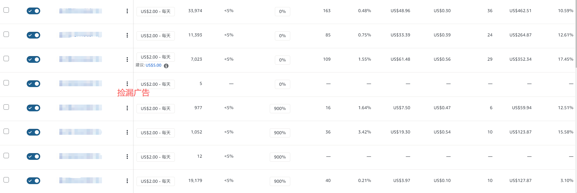Open the three-dot menu for the 11,393 impressions row

point(127,35)
